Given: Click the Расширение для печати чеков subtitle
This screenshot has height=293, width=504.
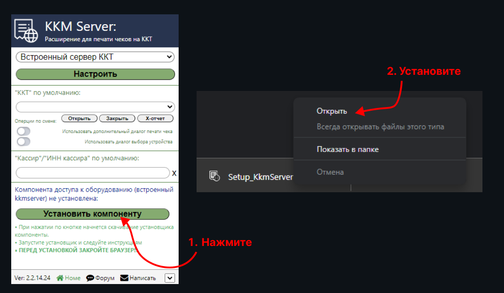Looking at the screenshot, I should (x=98, y=39).
